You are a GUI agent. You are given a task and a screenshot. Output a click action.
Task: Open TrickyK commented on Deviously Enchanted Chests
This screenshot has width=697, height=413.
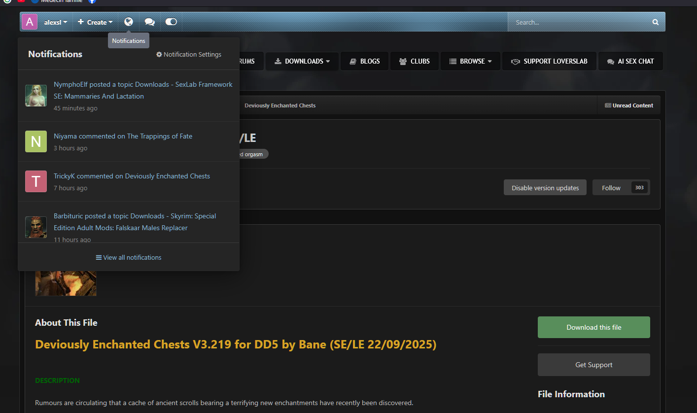(132, 176)
